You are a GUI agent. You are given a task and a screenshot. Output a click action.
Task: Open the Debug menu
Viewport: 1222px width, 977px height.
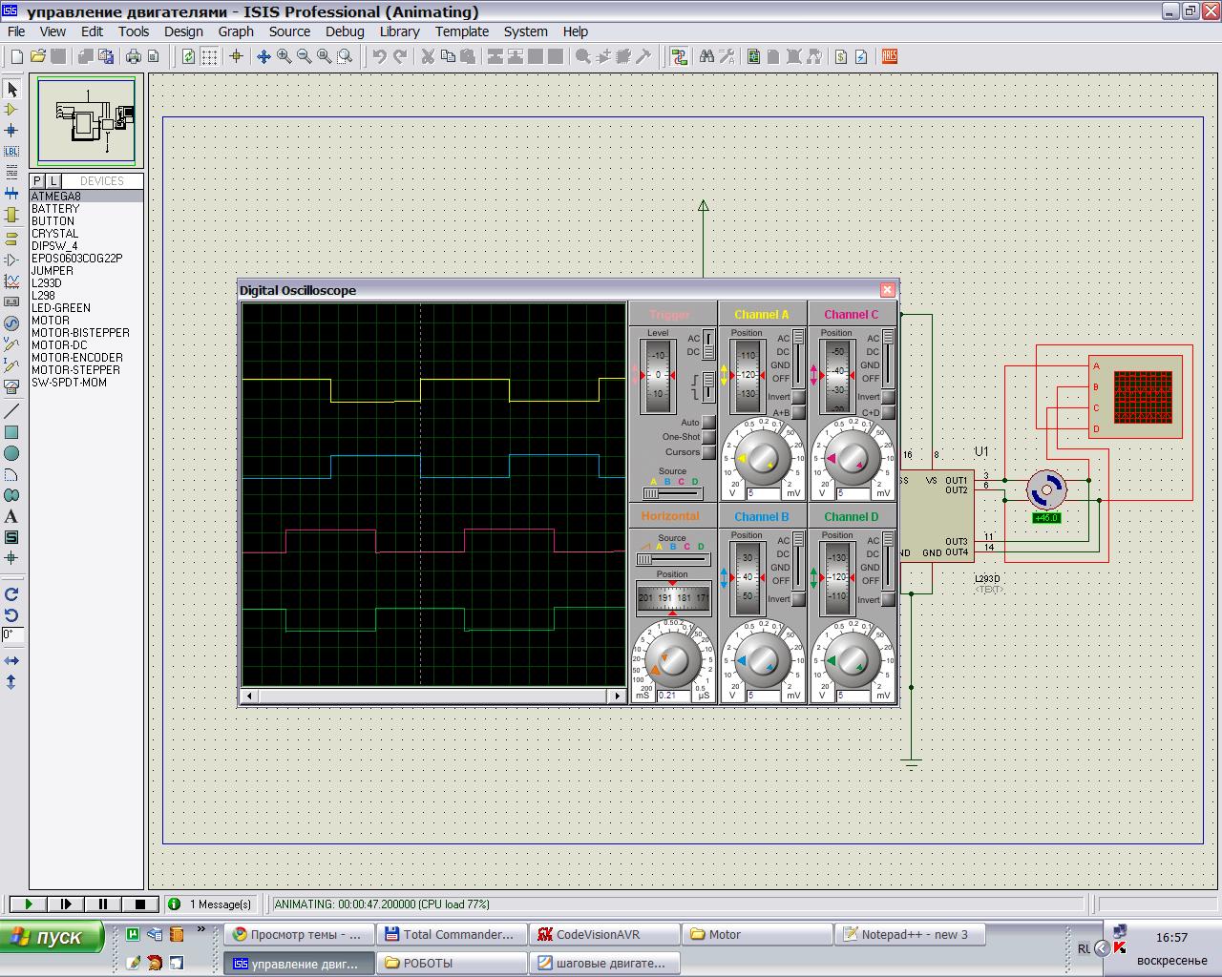[345, 31]
